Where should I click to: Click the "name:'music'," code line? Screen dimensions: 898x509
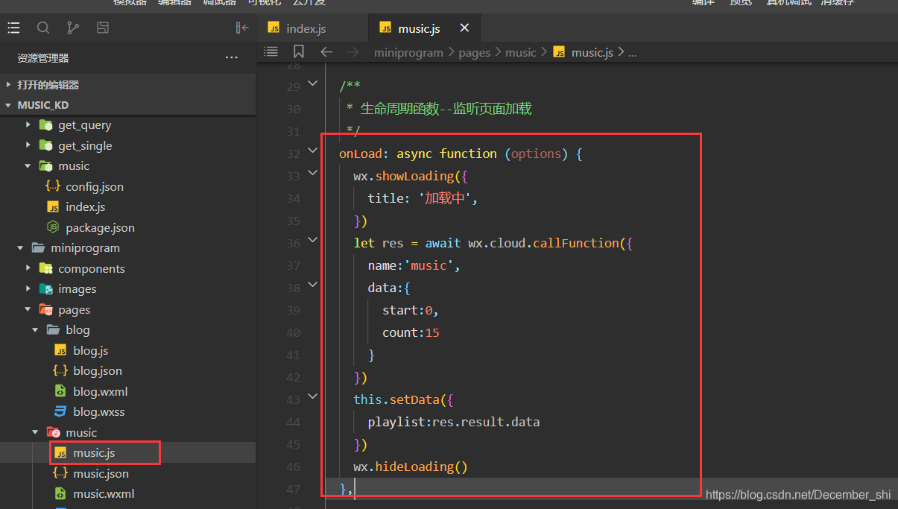tap(414, 265)
